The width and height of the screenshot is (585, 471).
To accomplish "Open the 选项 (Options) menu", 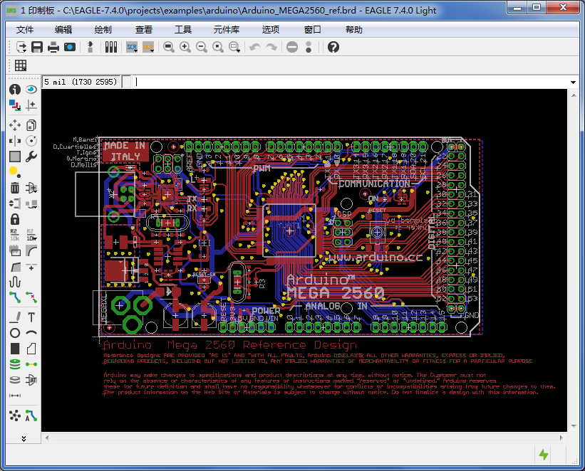I will click(x=271, y=29).
